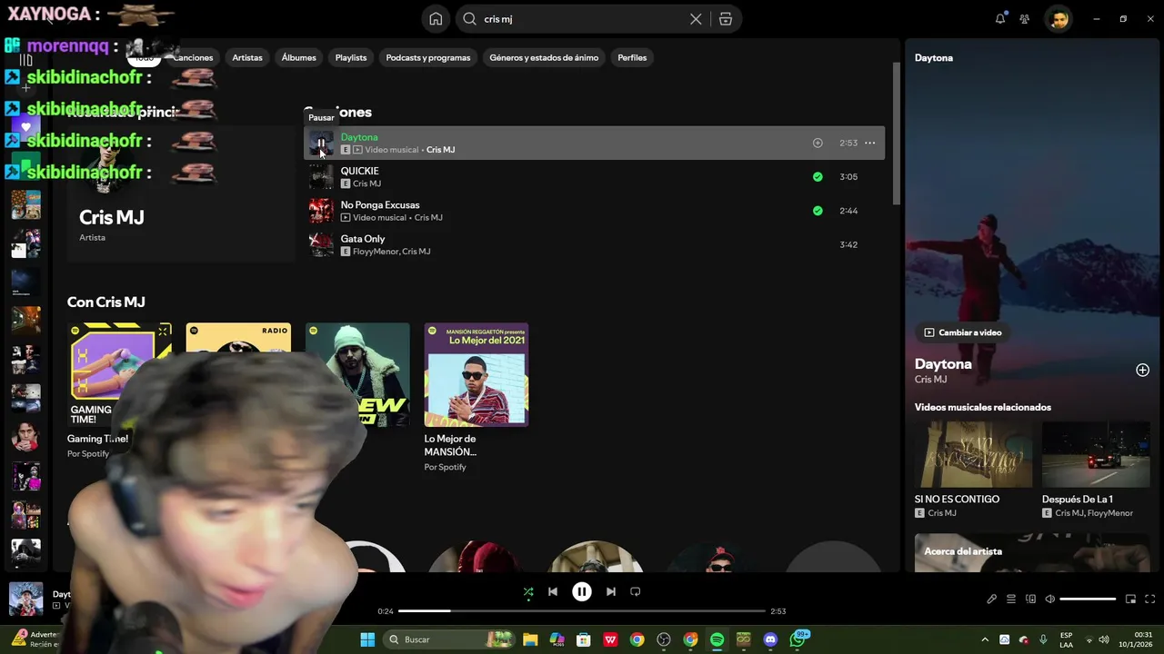Click Cambiar a video button
The width and height of the screenshot is (1164, 654).
(x=962, y=332)
